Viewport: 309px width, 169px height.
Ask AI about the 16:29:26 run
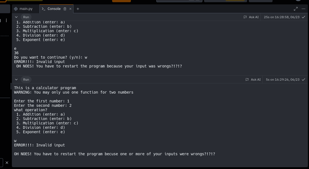[253, 80]
